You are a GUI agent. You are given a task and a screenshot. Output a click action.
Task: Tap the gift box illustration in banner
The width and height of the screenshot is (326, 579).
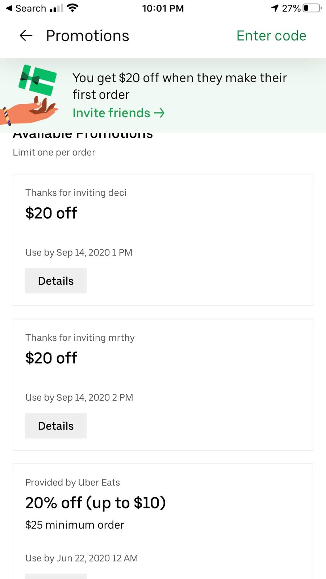(37, 80)
